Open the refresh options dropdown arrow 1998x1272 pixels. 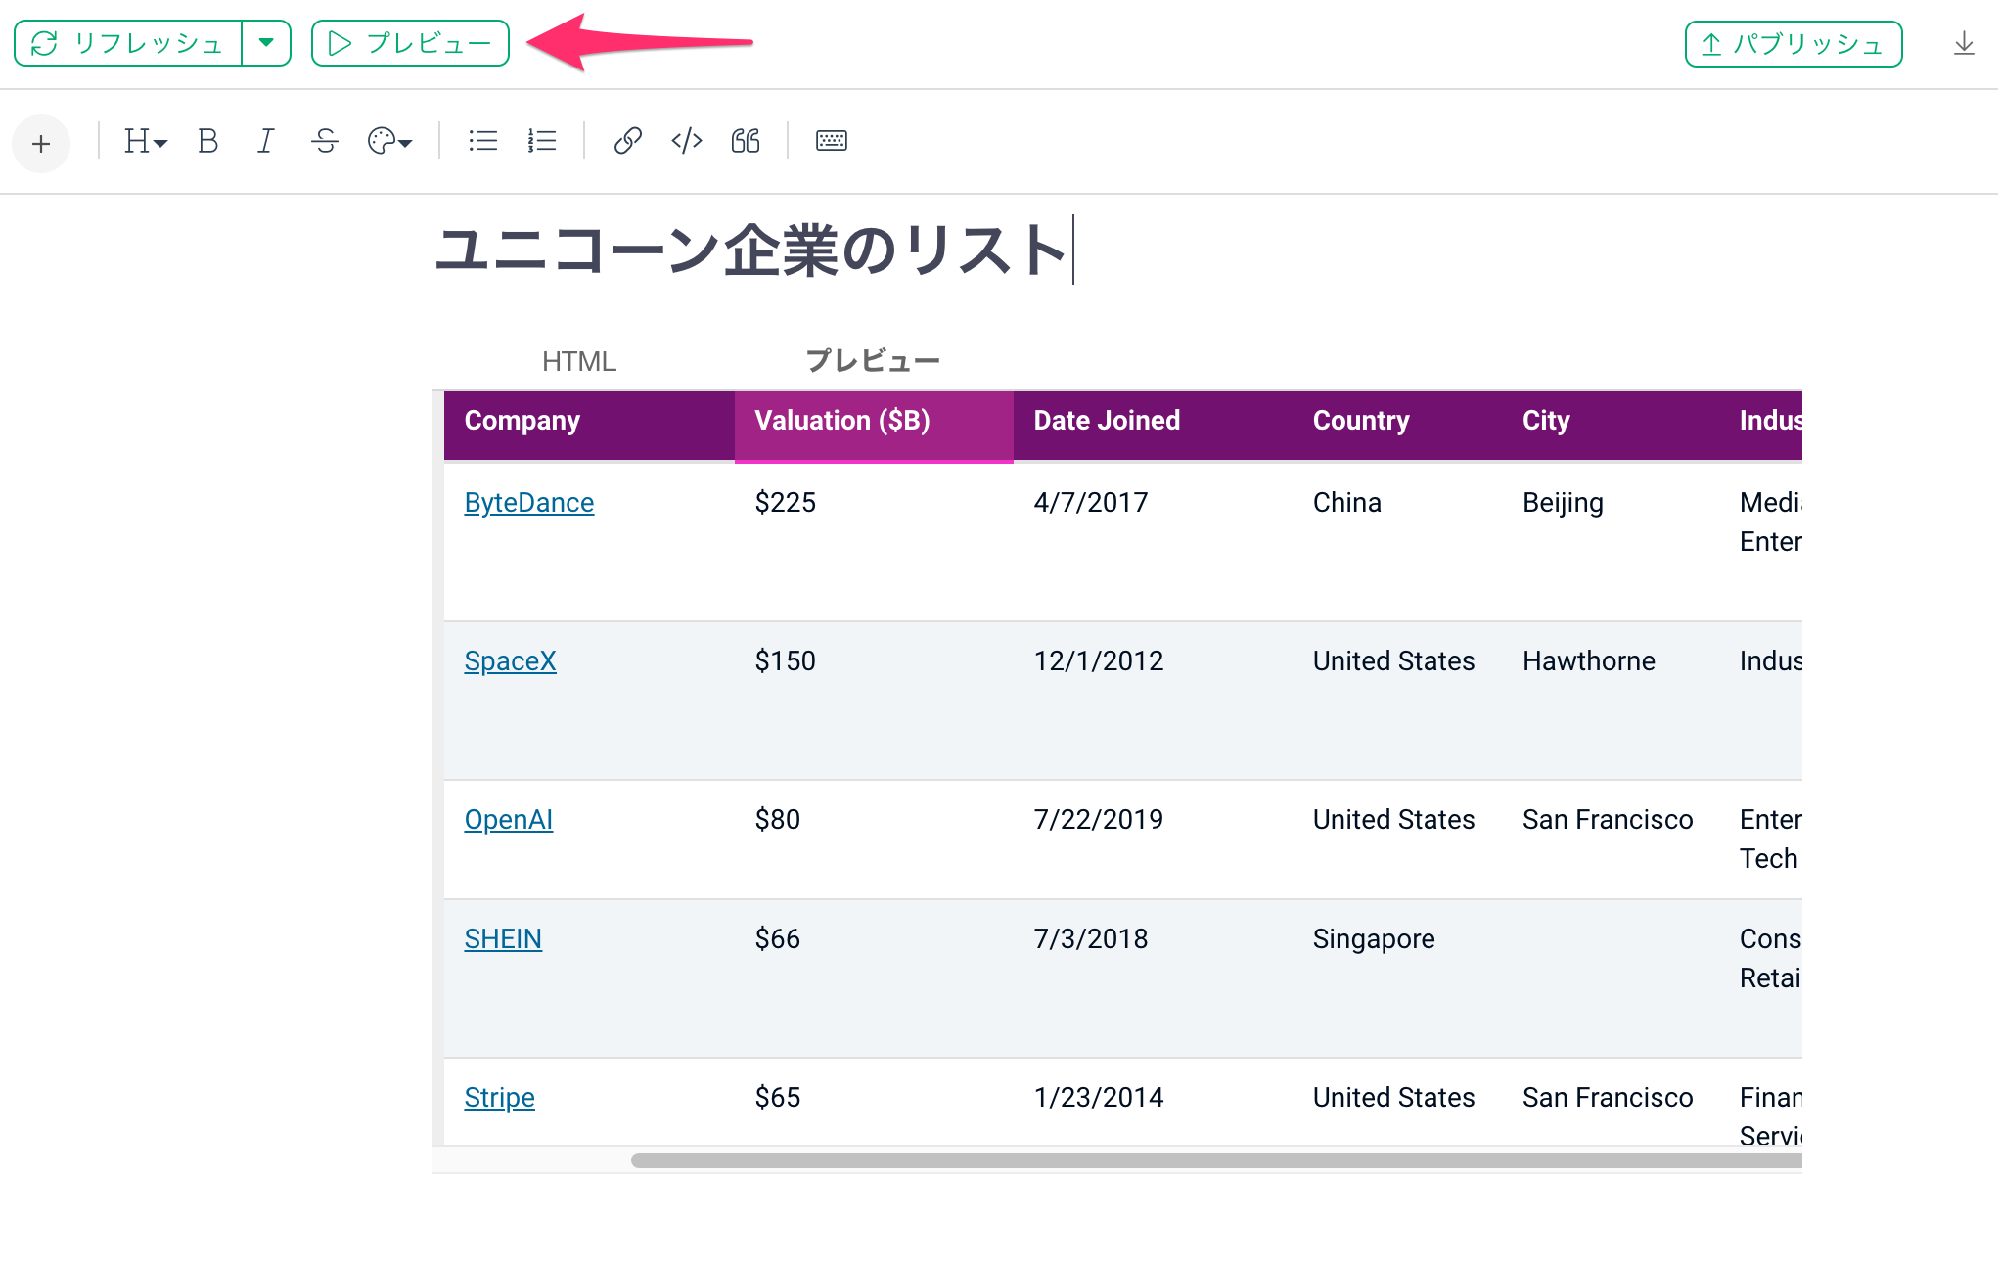point(266,43)
